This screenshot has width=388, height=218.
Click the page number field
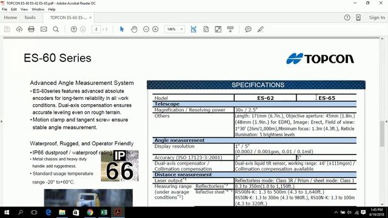pos(96,29)
